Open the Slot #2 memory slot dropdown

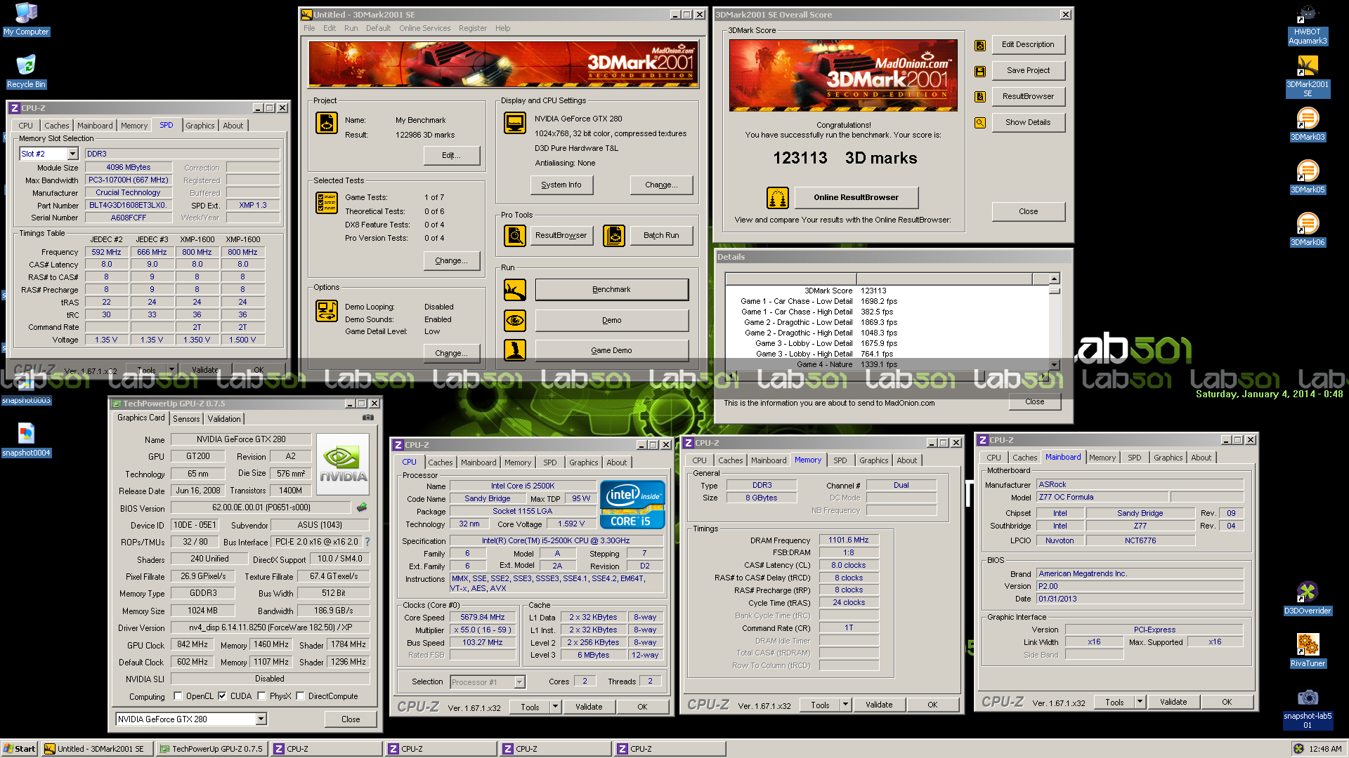click(x=72, y=154)
